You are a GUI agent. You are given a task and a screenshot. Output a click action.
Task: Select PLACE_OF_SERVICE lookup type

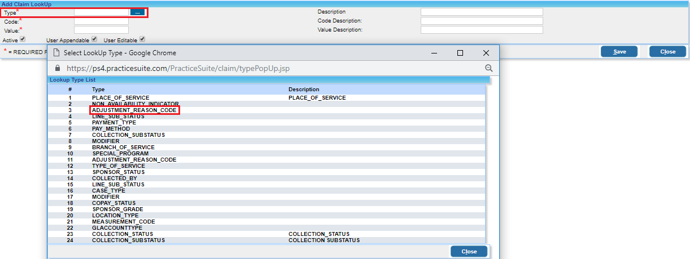[120, 98]
